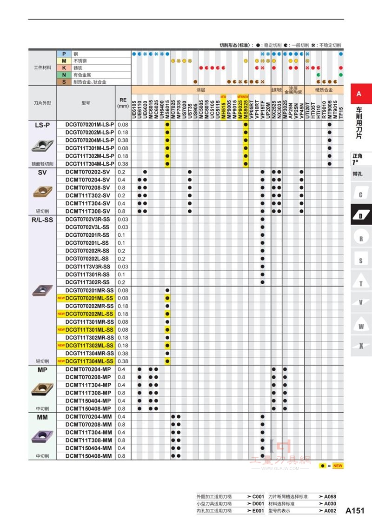Click the "R/L-SS" chipbreaker group label

pos(42,220)
